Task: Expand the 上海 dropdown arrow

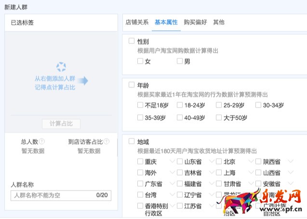Action: [251, 173]
